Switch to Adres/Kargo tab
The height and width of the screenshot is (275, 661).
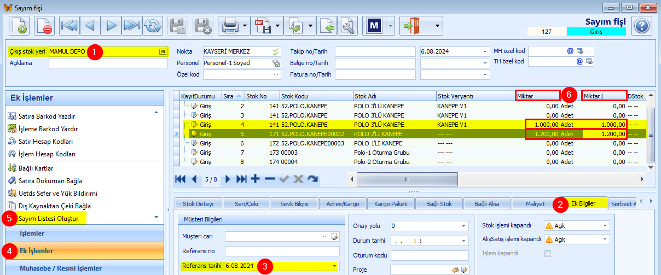tap(341, 203)
